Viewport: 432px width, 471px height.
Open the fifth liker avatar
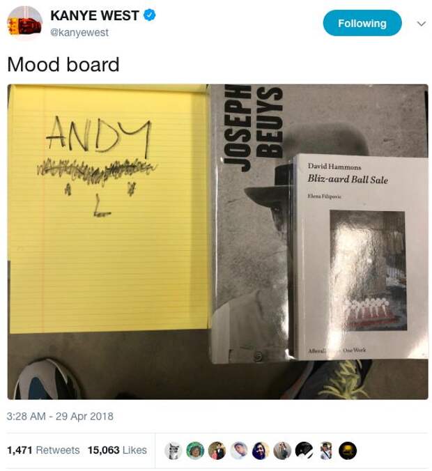pos(261,451)
